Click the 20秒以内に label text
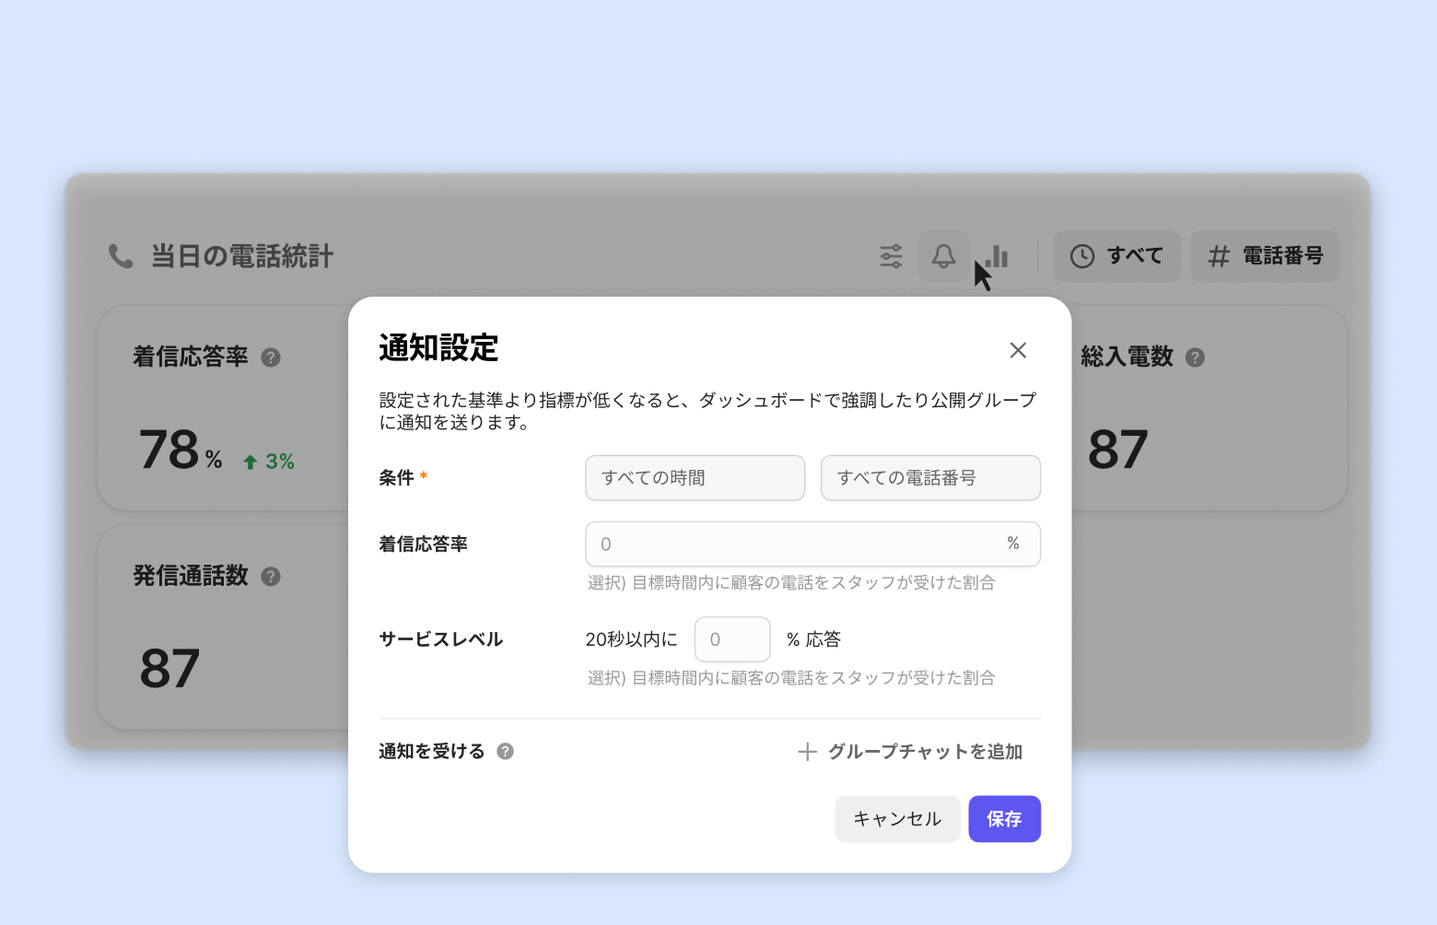Screen dimensions: 1437x925 632,639
